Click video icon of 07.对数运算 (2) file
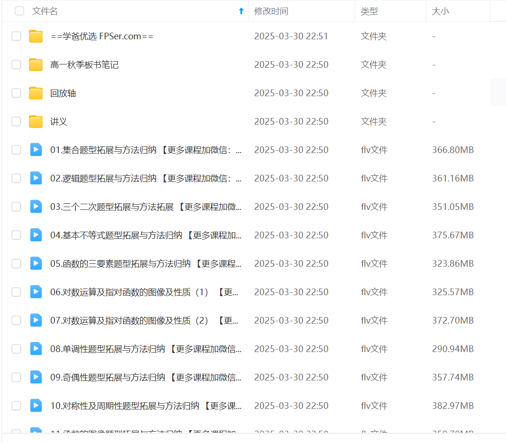506x443 pixels. 36,320
